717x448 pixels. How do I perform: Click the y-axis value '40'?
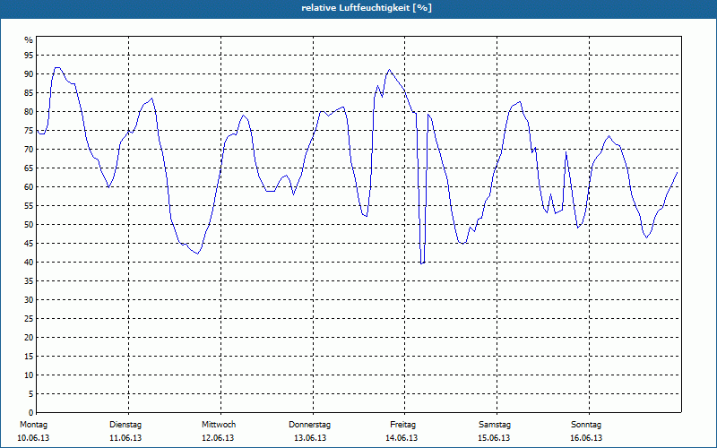point(29,262)
